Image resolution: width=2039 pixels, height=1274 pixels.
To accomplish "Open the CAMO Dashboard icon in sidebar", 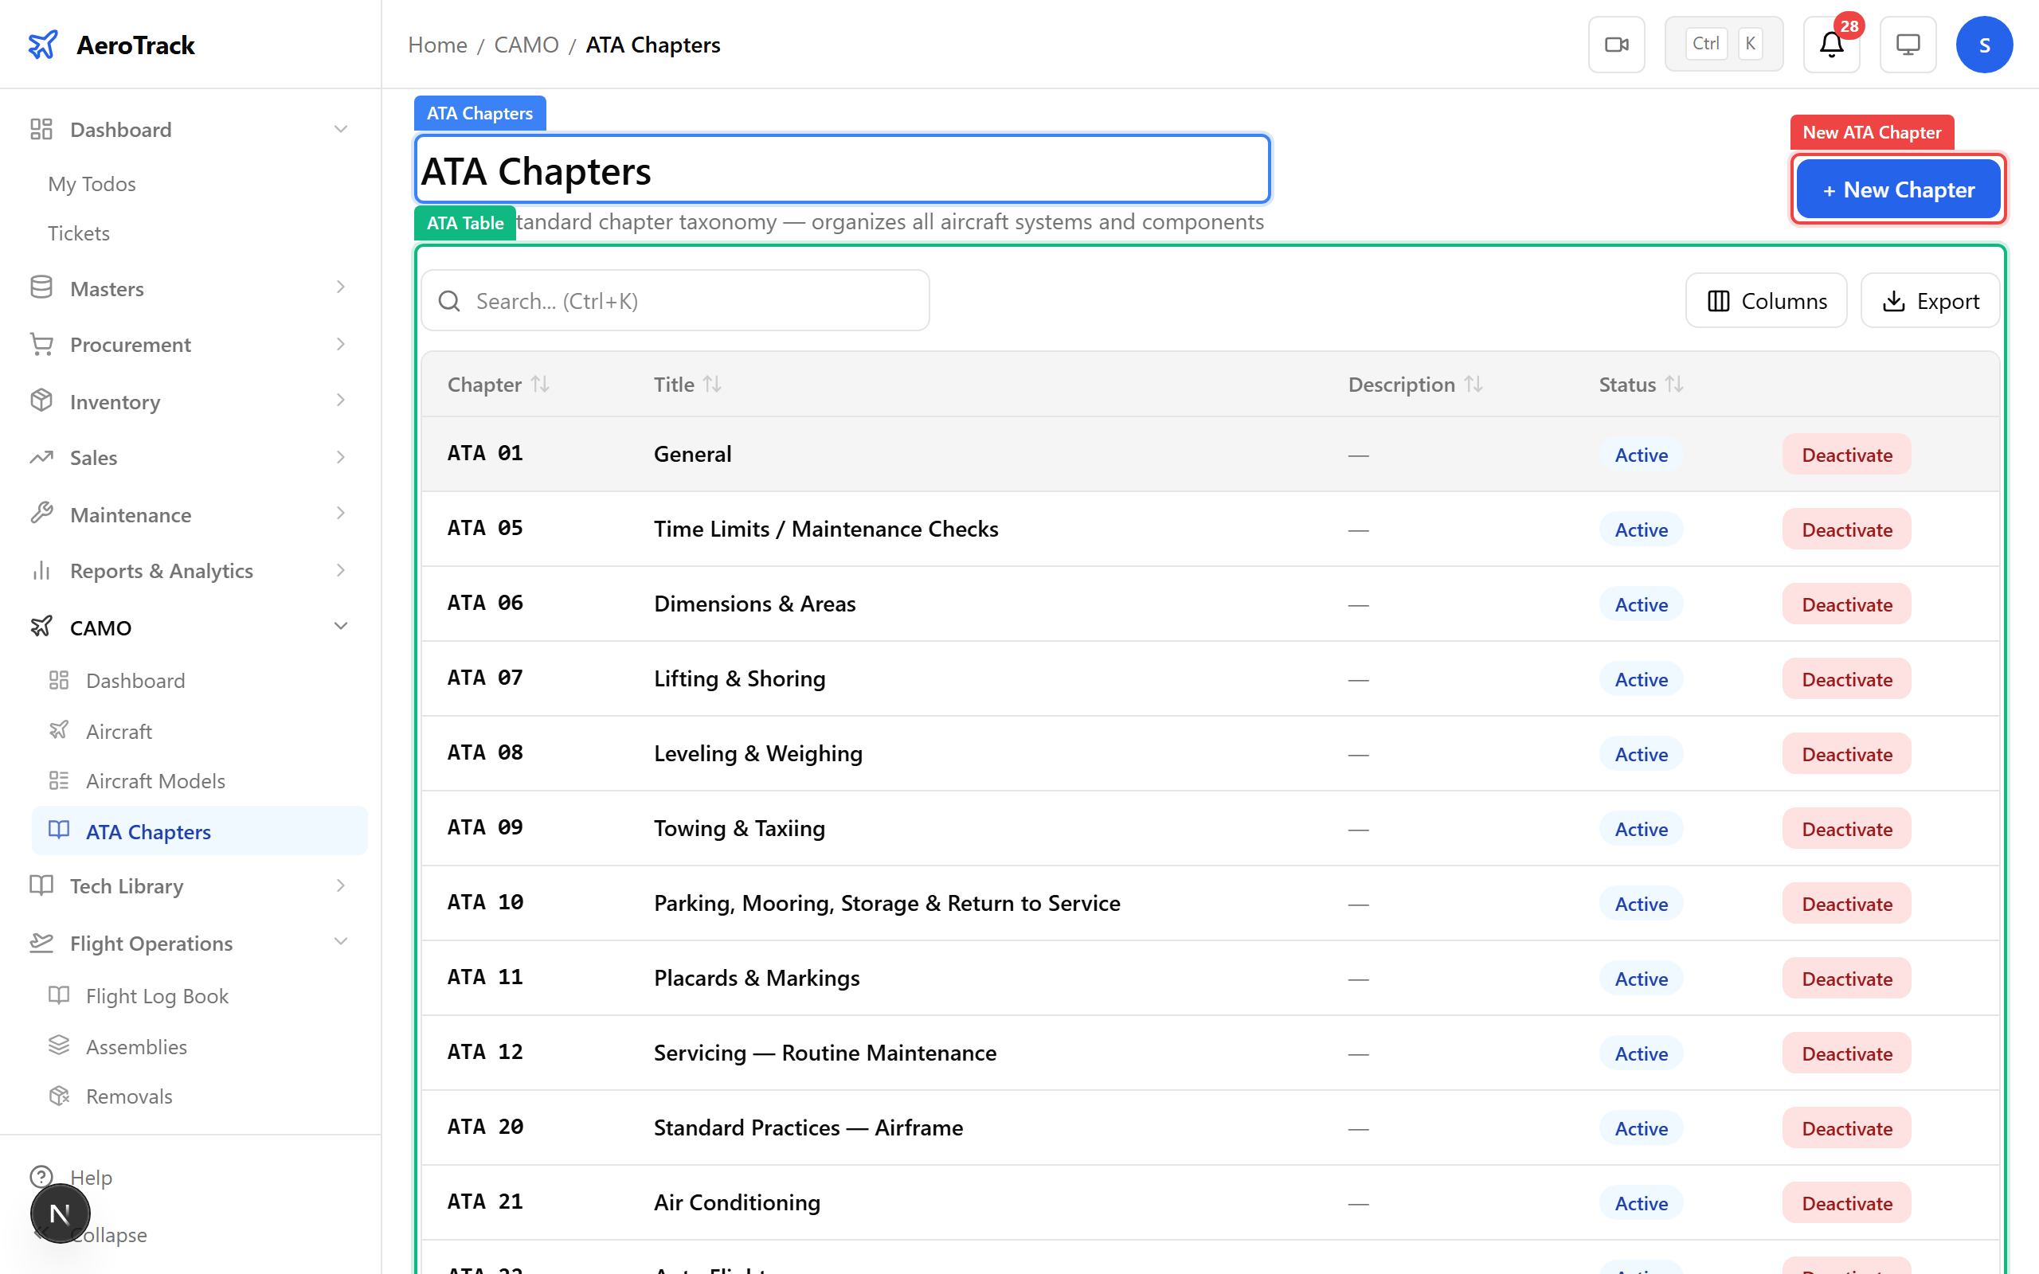I will tap(59, 680).
